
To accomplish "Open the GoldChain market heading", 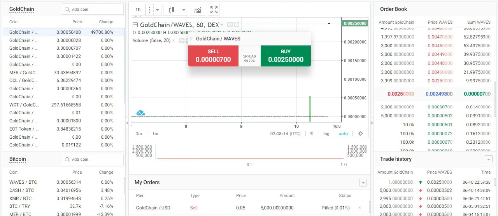I will (x=22, y=9).
